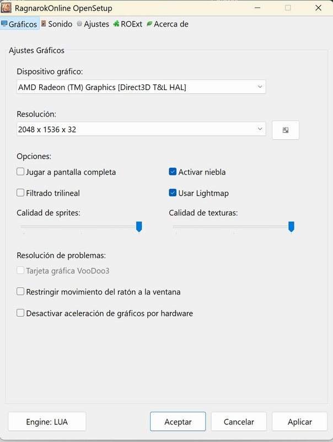
Task: Expand the Resolución dropdown list
Action: [x=141, y=129]
